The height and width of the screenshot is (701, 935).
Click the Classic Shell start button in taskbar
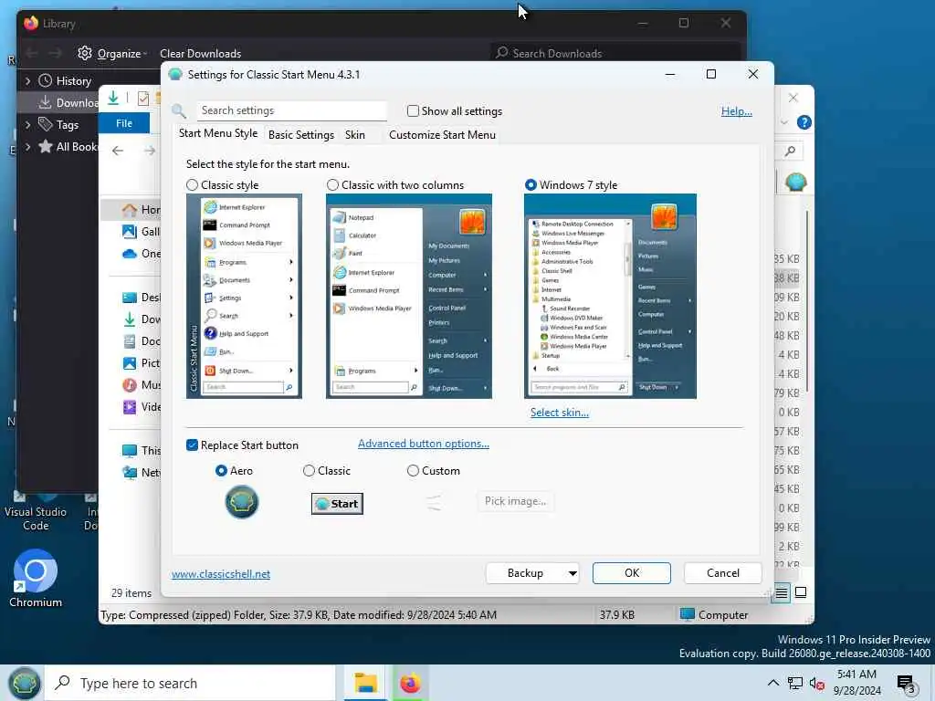click(x=23, y=683)
